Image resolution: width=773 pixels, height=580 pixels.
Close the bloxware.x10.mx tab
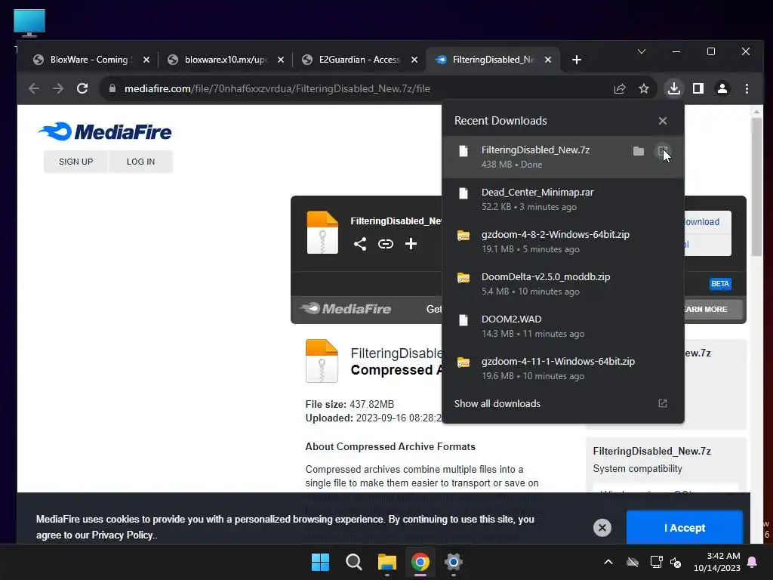coord(281,60)
